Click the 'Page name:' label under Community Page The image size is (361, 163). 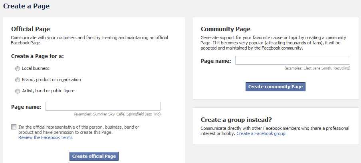pyautogui.click(x=216, y=61)
